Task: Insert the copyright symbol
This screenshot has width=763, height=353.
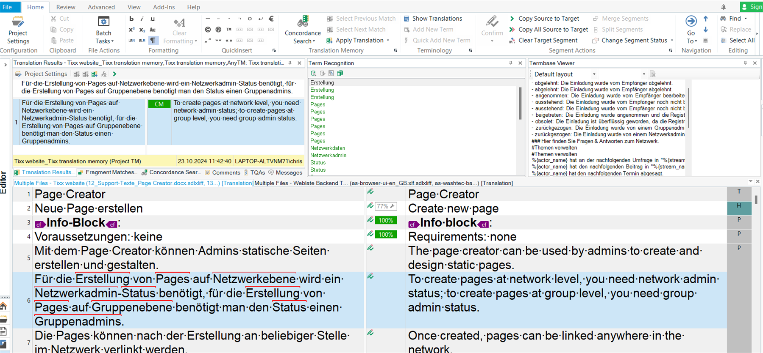Action: pyautogui.click(x=208, y=30)
